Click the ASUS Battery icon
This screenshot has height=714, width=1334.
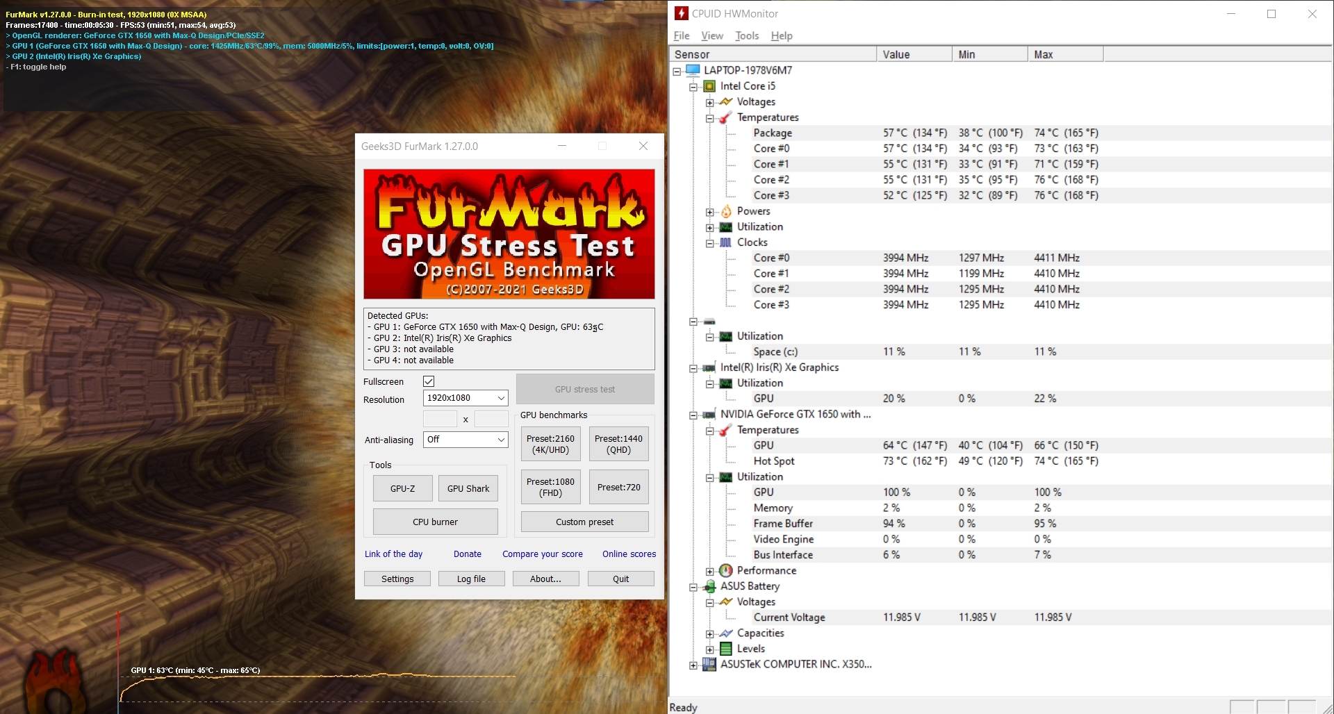[709, 586]
